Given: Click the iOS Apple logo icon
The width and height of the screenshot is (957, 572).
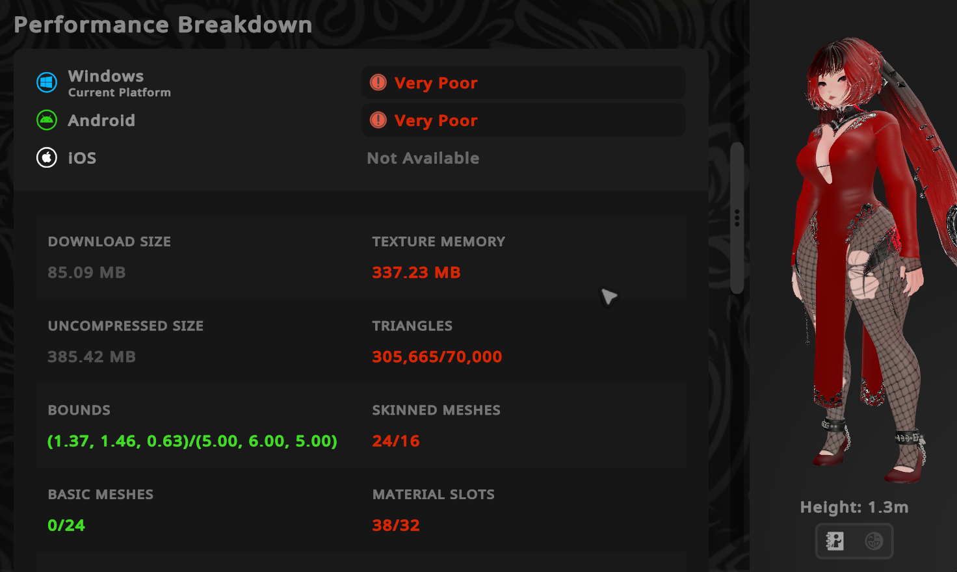Looking at the screenshot, I should (47, 158).
